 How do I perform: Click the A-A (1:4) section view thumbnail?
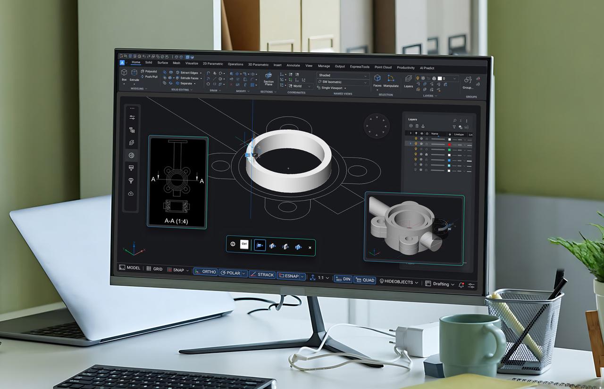click(178, 181)
